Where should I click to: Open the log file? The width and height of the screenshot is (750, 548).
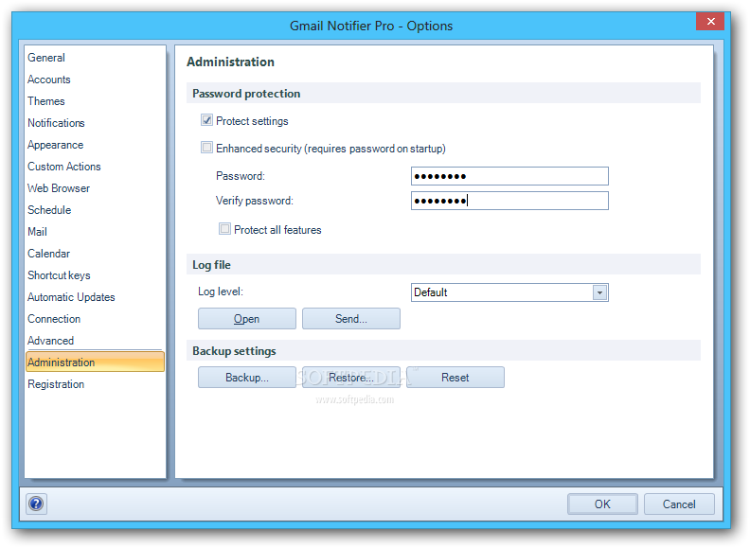(x=247, y=318)
